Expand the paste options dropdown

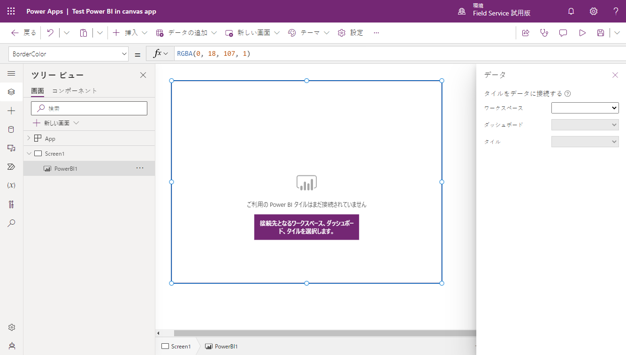click(100, 33)
